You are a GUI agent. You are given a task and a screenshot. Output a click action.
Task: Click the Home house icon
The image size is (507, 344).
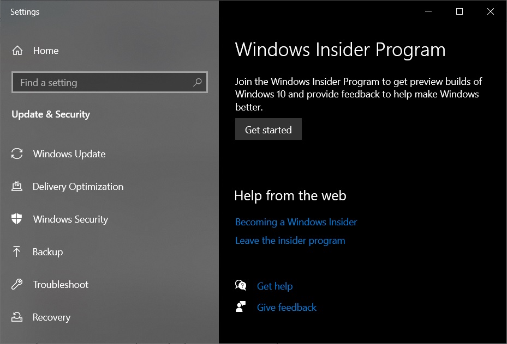tap(17, 51)
